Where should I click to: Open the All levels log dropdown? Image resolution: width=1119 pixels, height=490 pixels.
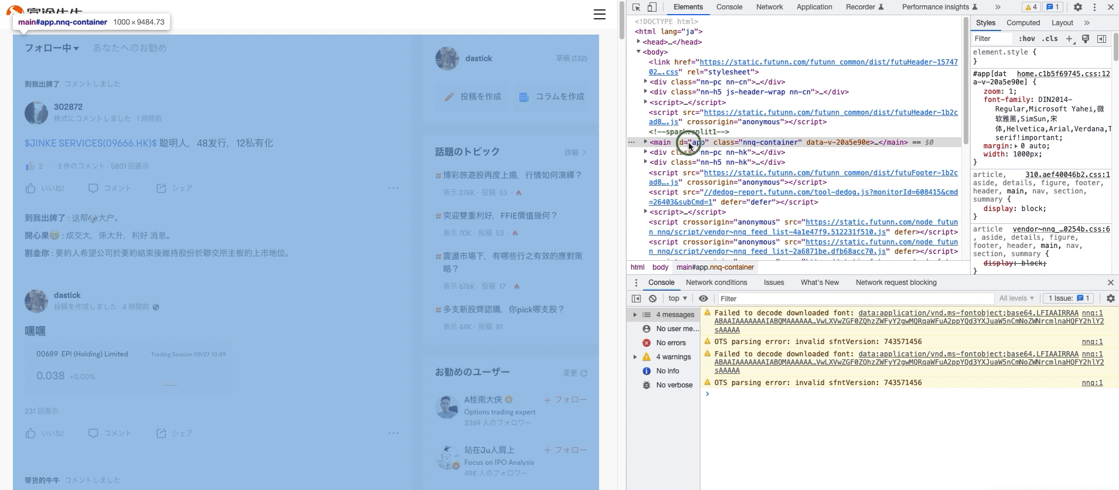[1016, 298]
